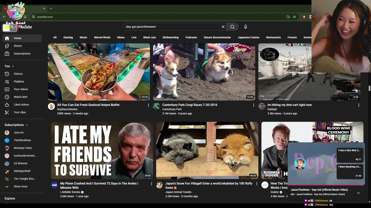Screen dimensions: 371x208
Task: Select the Nature documentaries filter chip
Action: (217, 37)
